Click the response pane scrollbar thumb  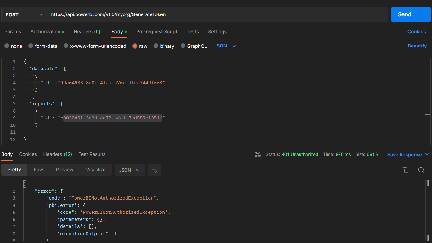coord(428,183)
